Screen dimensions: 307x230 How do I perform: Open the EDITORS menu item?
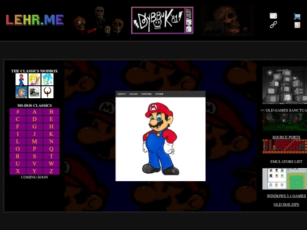tap(147, 94)
